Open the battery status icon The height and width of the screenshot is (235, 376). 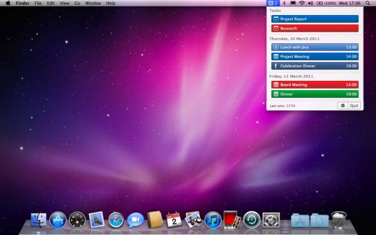click(326, 3)
